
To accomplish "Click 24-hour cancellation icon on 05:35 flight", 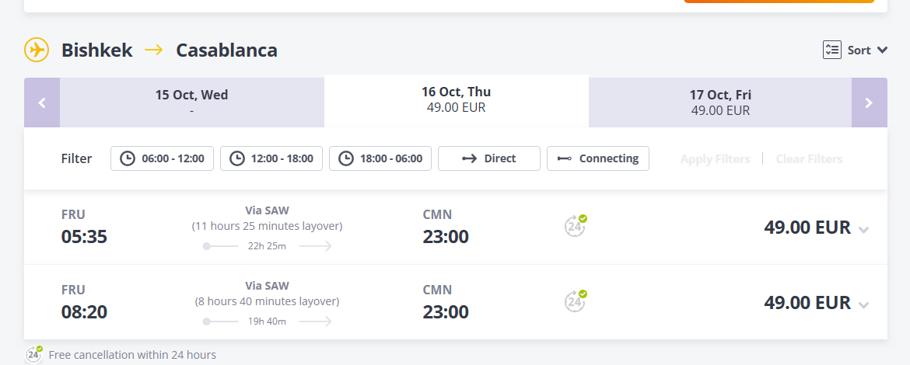I will click(576, 226).
